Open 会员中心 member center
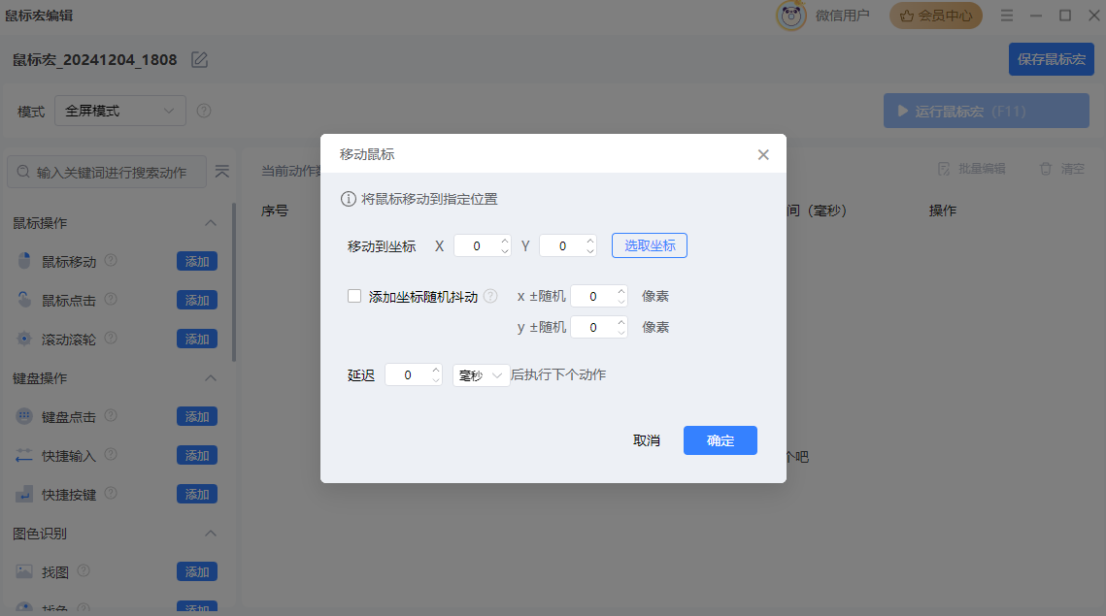This screenshot has width=1106, height=616. coord(935,16)
